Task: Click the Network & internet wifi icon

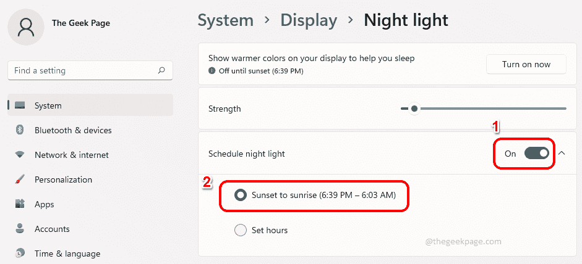Action: pos(20,155)
